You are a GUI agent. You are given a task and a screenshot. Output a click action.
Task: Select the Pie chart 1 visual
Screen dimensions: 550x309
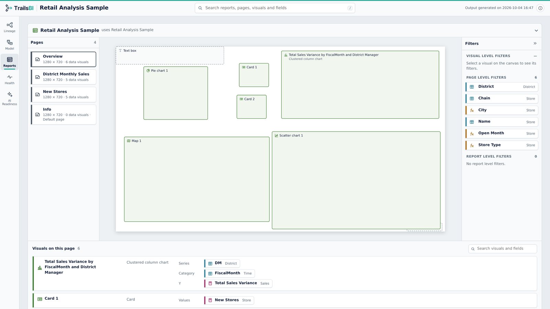pyautogui.click(x=176, y=93)
